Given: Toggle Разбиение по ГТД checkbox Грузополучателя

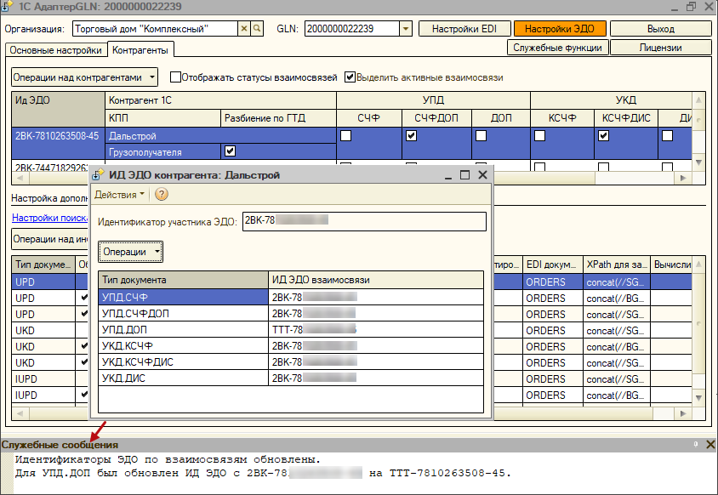Looking at the screenshot, I should 231,151.
